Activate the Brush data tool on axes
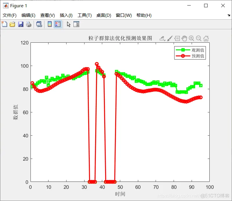The height and width of the screenshot is (201, 232). tap(170, 38)
